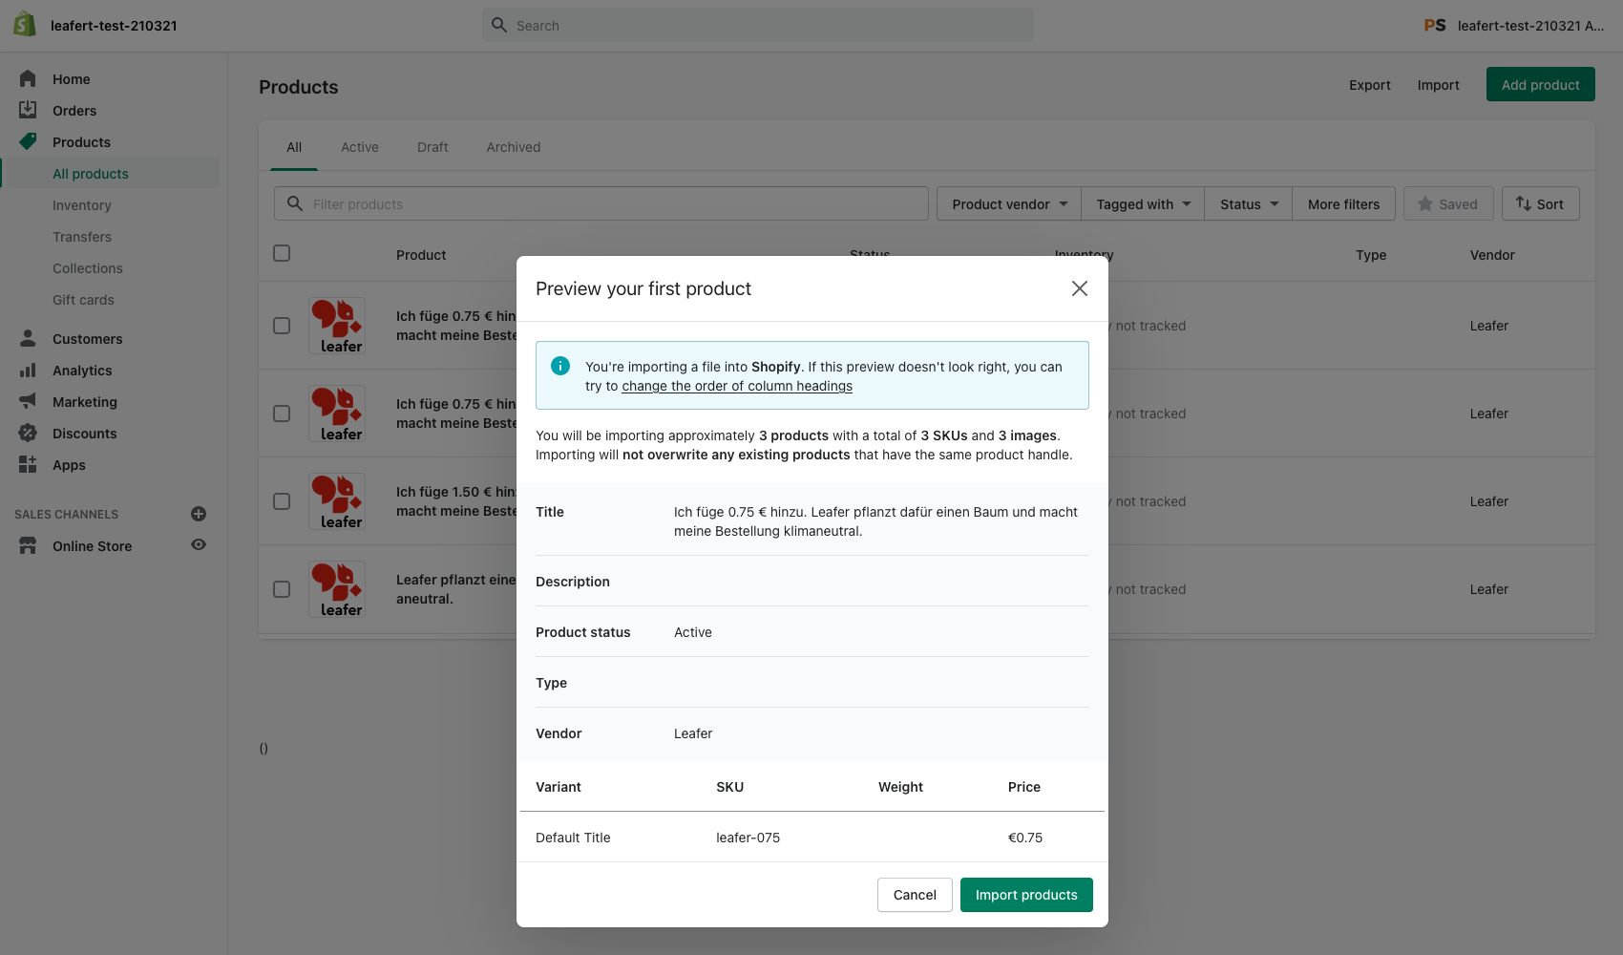The image size is (1623, 955).
Task: Open the Discounts section
Action: [x=84, y=433]
